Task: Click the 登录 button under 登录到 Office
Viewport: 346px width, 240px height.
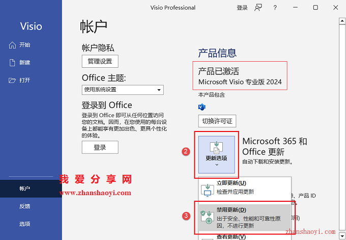Action: pos(100,147)
